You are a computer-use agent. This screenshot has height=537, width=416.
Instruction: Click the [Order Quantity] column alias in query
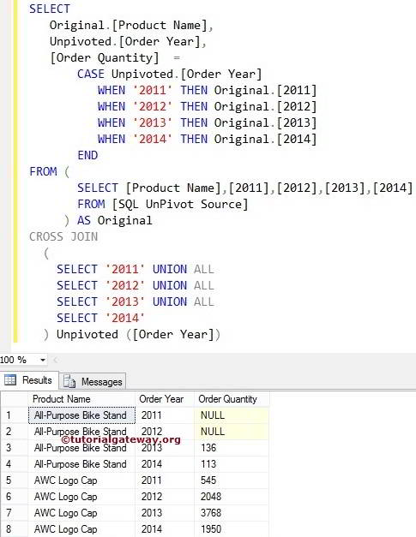point(105,58)
